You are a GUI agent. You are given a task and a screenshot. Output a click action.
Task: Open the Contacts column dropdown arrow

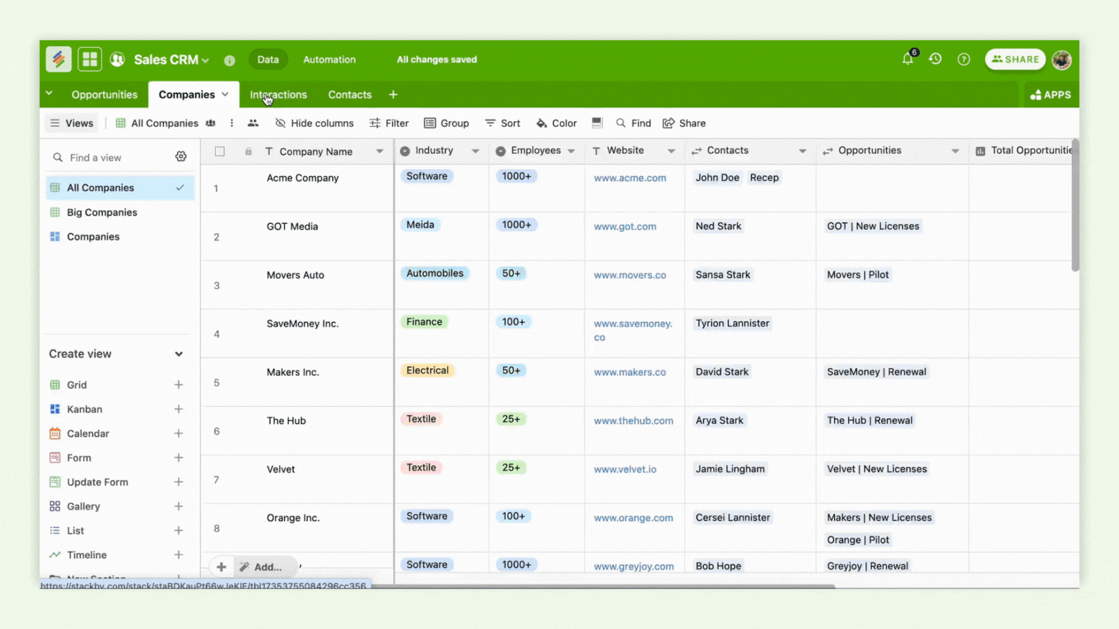click(x=803, y=151)
